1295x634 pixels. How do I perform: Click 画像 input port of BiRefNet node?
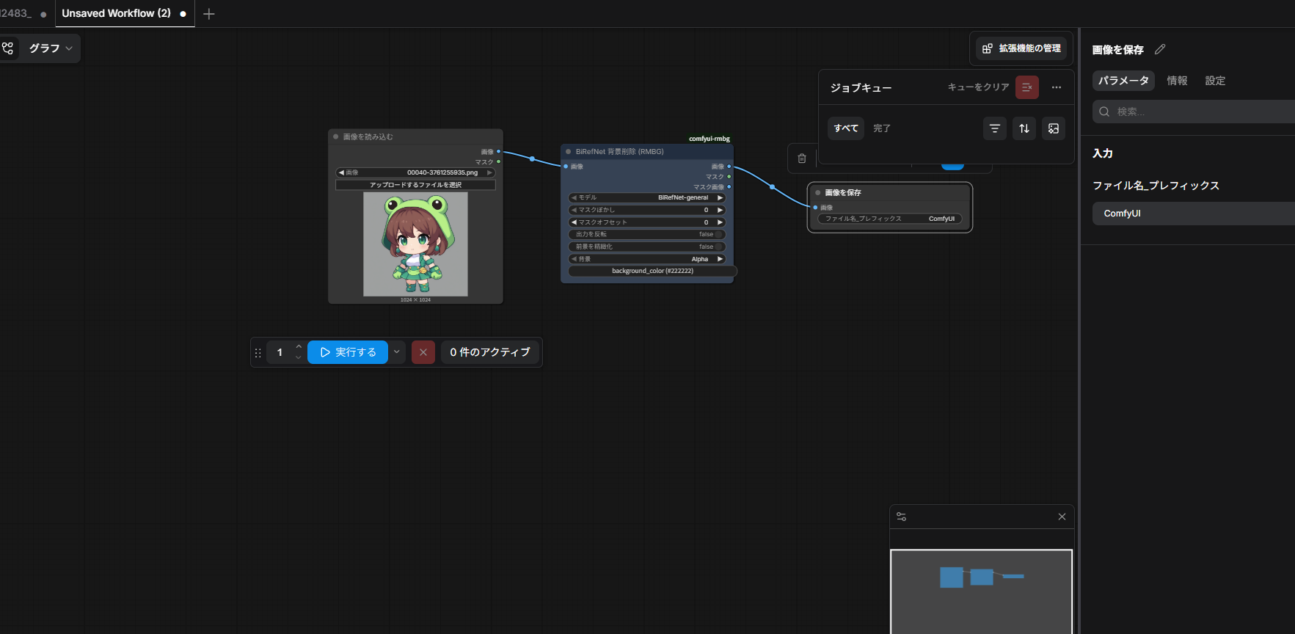(x=566, y=167)
